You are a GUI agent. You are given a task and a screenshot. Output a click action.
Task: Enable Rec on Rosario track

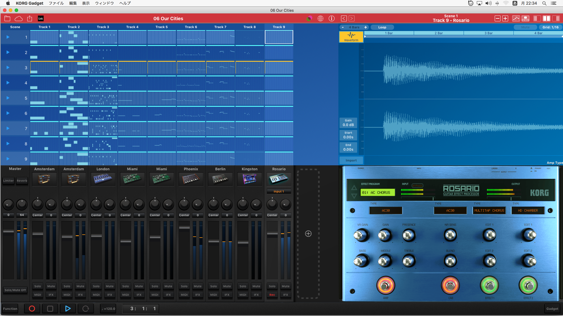point(272,295)
